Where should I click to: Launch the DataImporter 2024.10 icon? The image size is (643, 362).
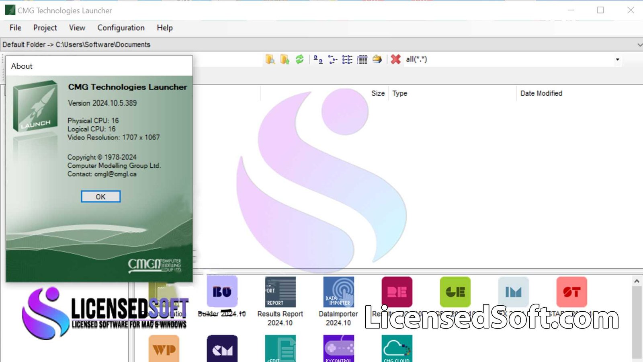pyautogui.click(x=338, y=292)
